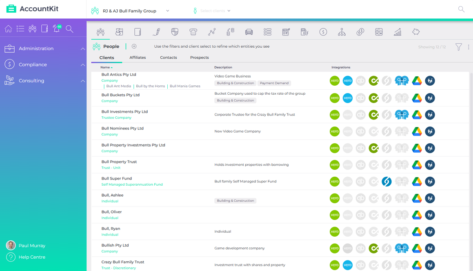Select the piggy bank toolbar icon
Image resolution: width=473 pixels, height=271 pixels.
pyautogui.click(x=416, y=32)
